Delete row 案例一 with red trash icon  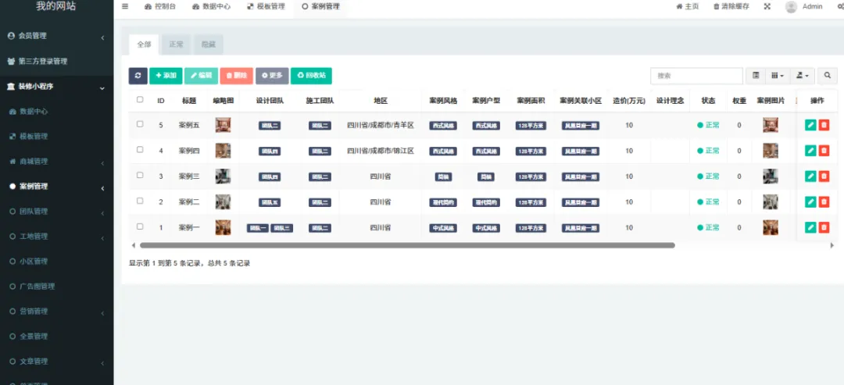tap(824, 227)
